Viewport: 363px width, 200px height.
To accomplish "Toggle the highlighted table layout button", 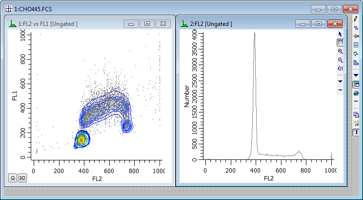I will point(356,84).
